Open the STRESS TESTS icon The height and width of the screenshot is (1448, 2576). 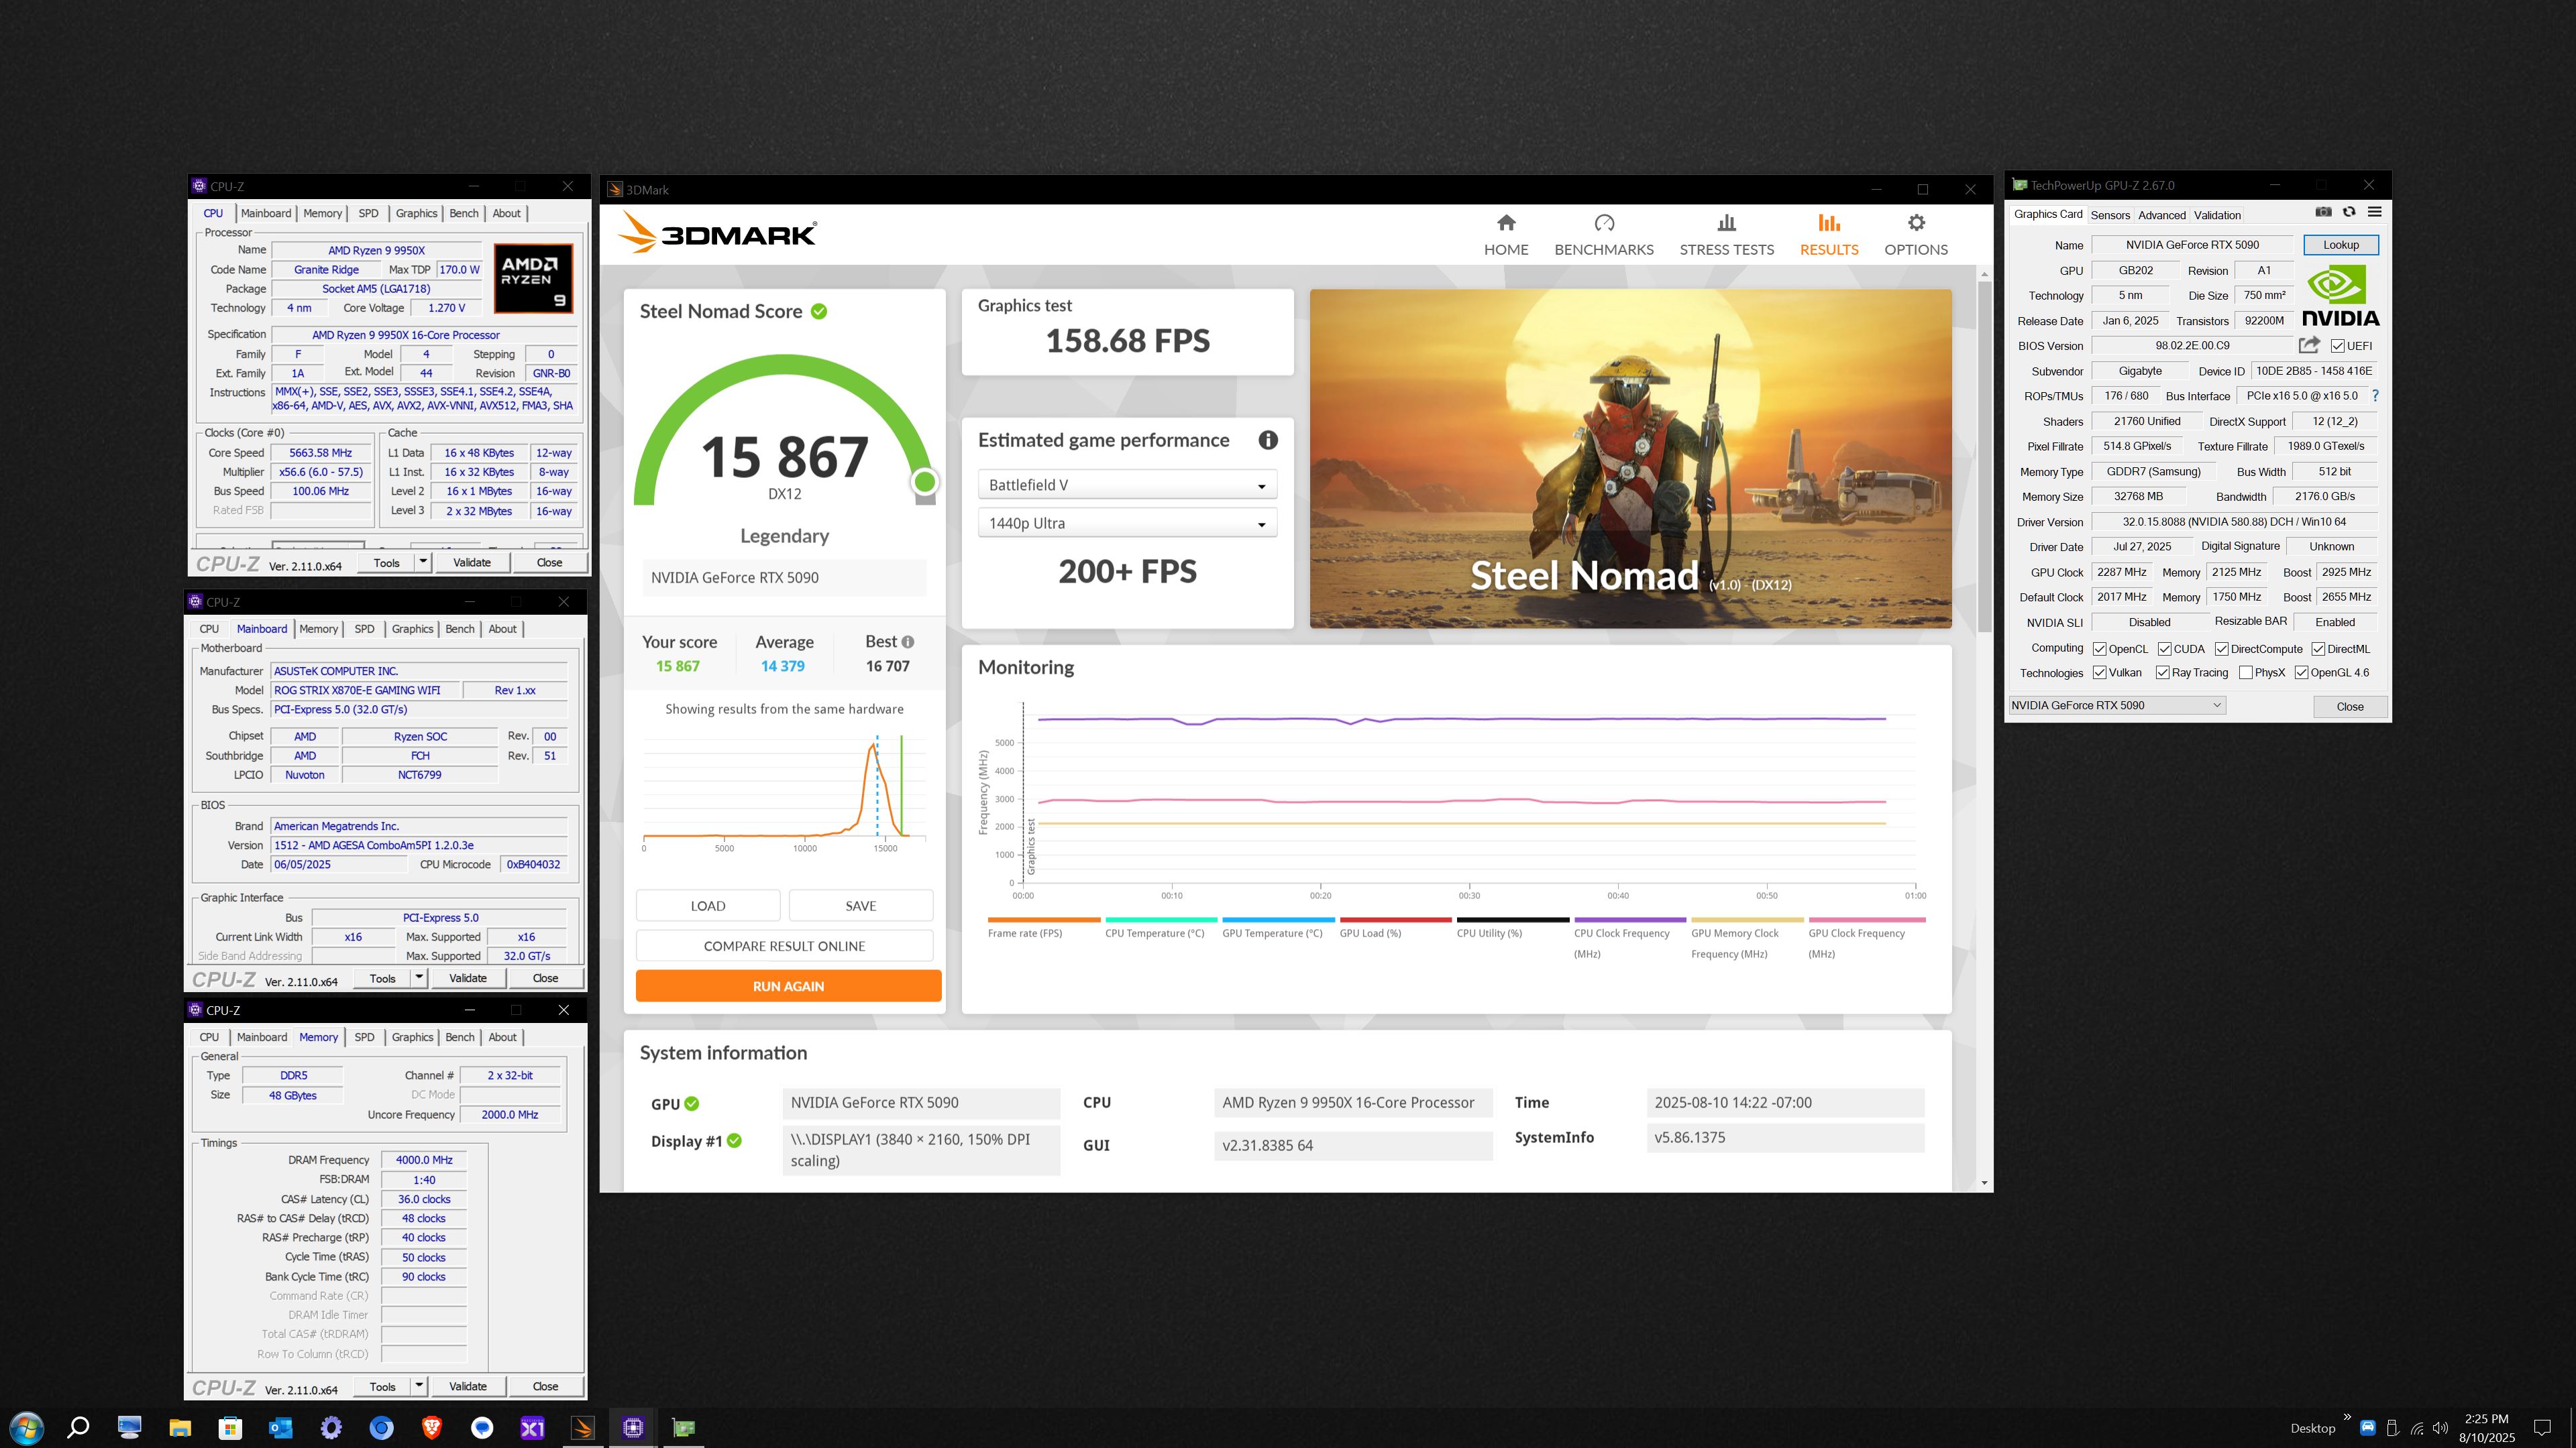click(x=1726, y=223)
